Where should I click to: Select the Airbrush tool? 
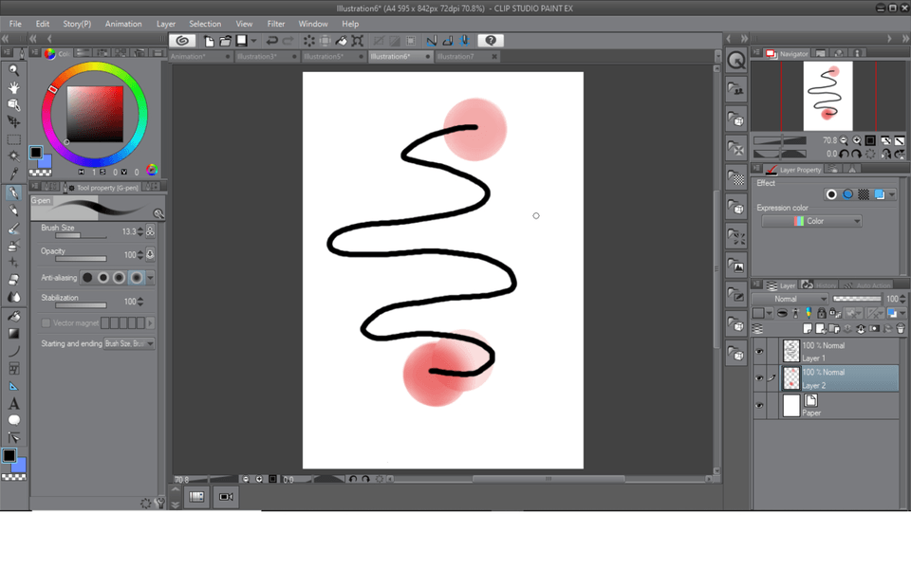point(12,247)
